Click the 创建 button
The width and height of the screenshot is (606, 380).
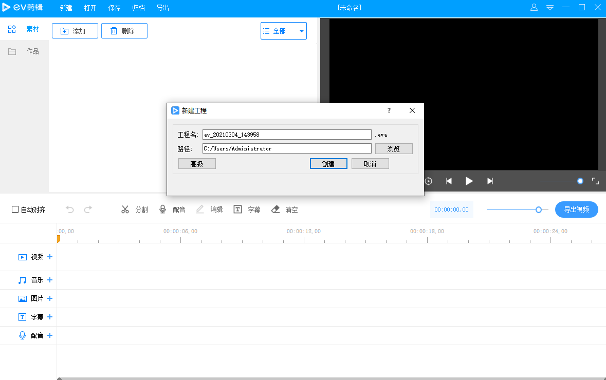point(328,164)
